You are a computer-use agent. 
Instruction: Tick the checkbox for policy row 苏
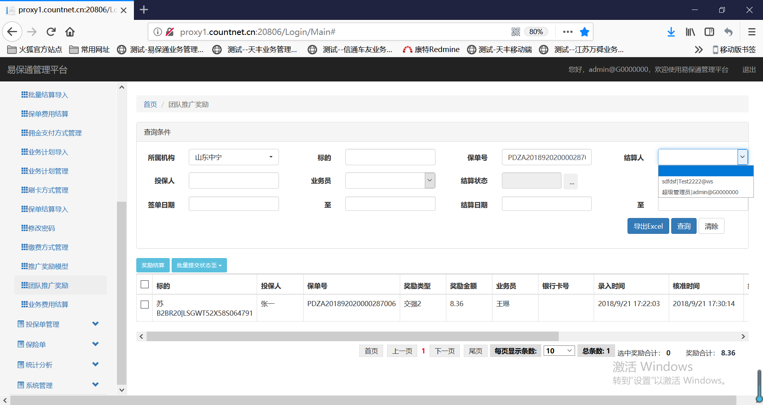pyautogui.click(x=145, y=305)
